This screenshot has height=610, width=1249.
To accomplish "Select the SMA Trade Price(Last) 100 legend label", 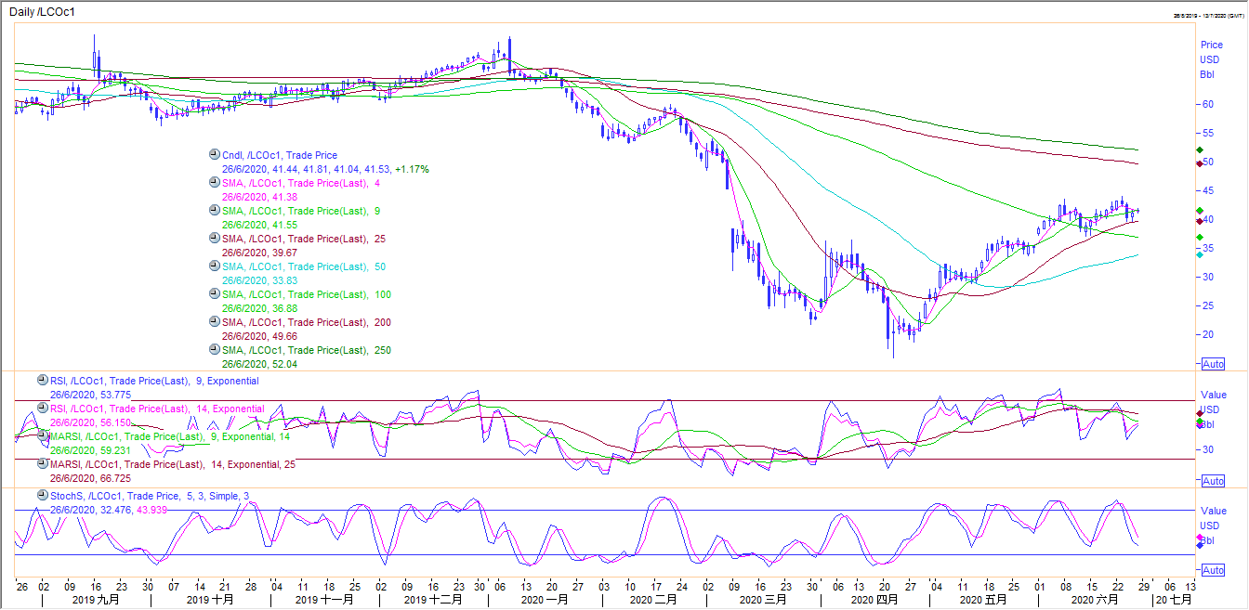I will pos(307,294).
